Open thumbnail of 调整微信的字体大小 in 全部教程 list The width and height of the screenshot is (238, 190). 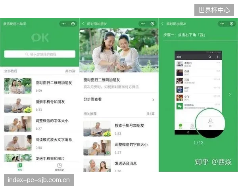pyautogui.click(x=18, y=124)
